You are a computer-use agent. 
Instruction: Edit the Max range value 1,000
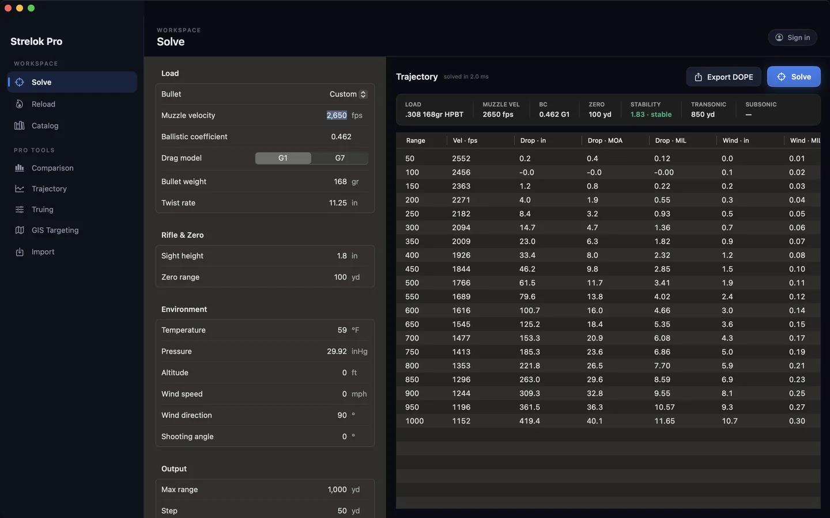337,489
